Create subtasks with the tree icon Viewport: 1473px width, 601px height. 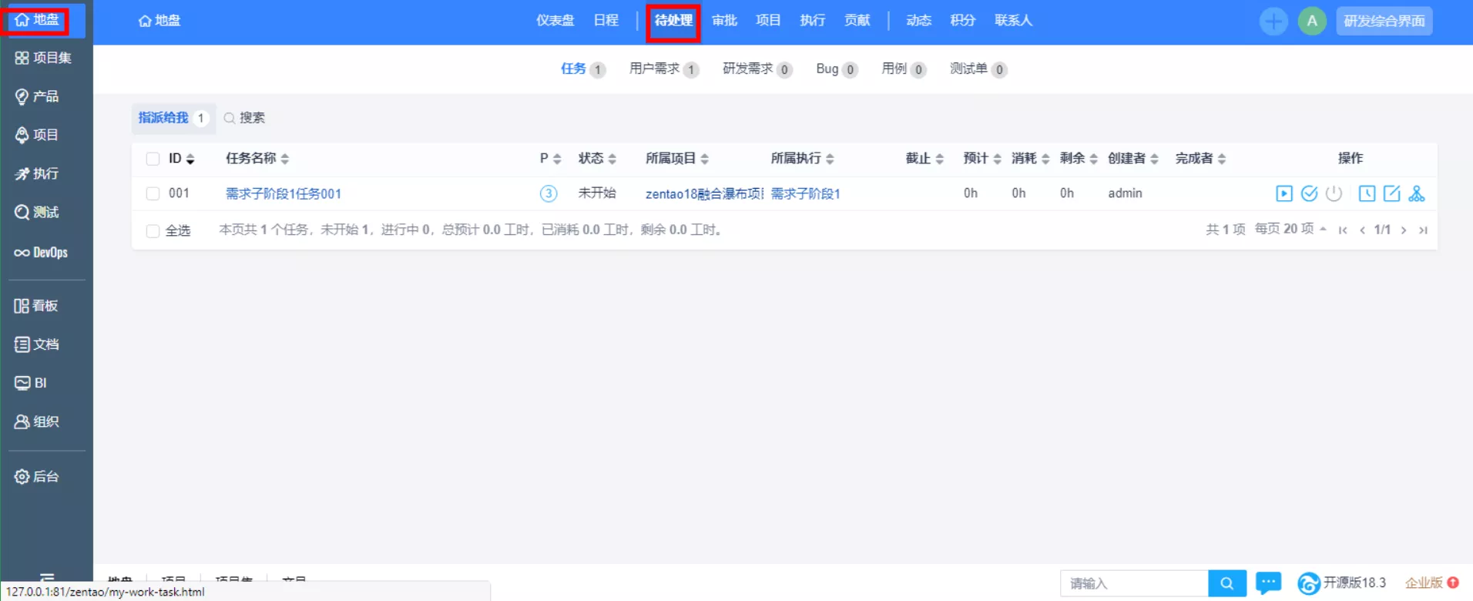(x=1416, y=193)
